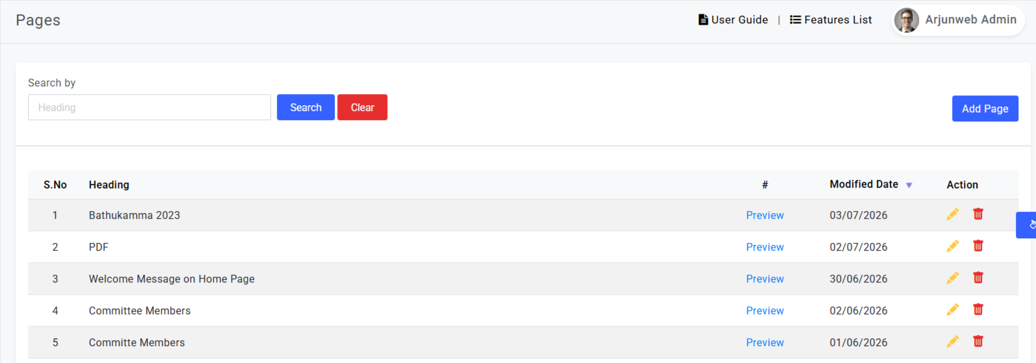Viewport: 1036px width, 363px height.
Task: Edit Welcome Message on Home Page entry
Action: pos(952,278)
